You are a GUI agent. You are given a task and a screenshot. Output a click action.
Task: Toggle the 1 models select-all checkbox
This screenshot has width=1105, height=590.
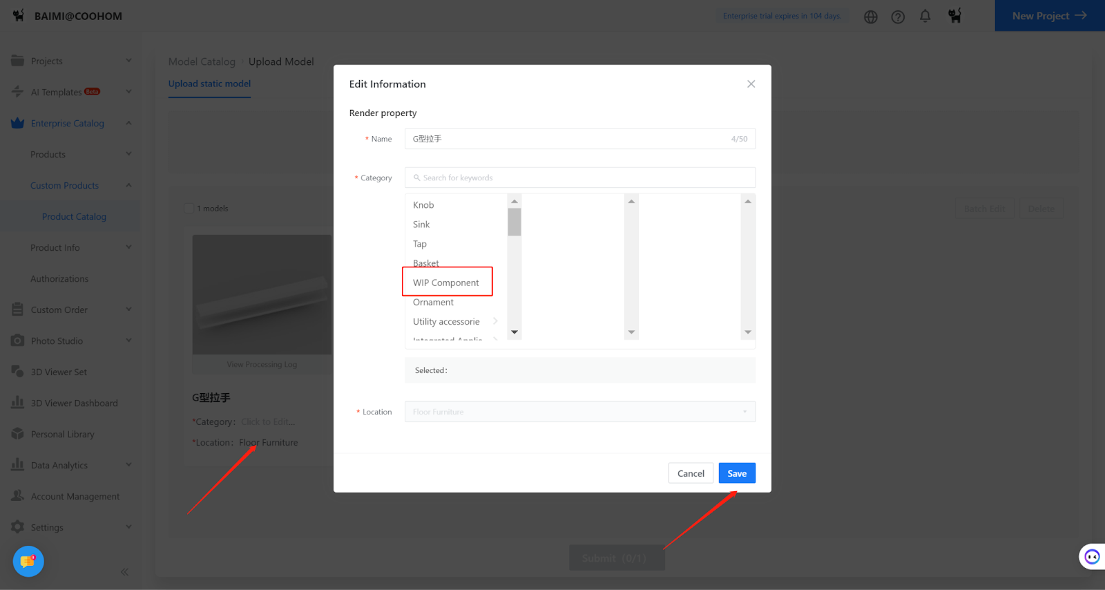(x=189, y=208)
